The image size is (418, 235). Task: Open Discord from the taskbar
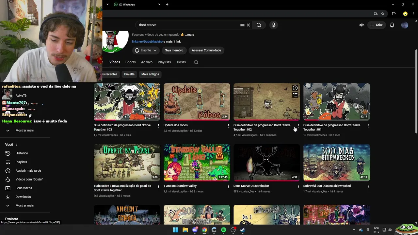click(195, 230)
